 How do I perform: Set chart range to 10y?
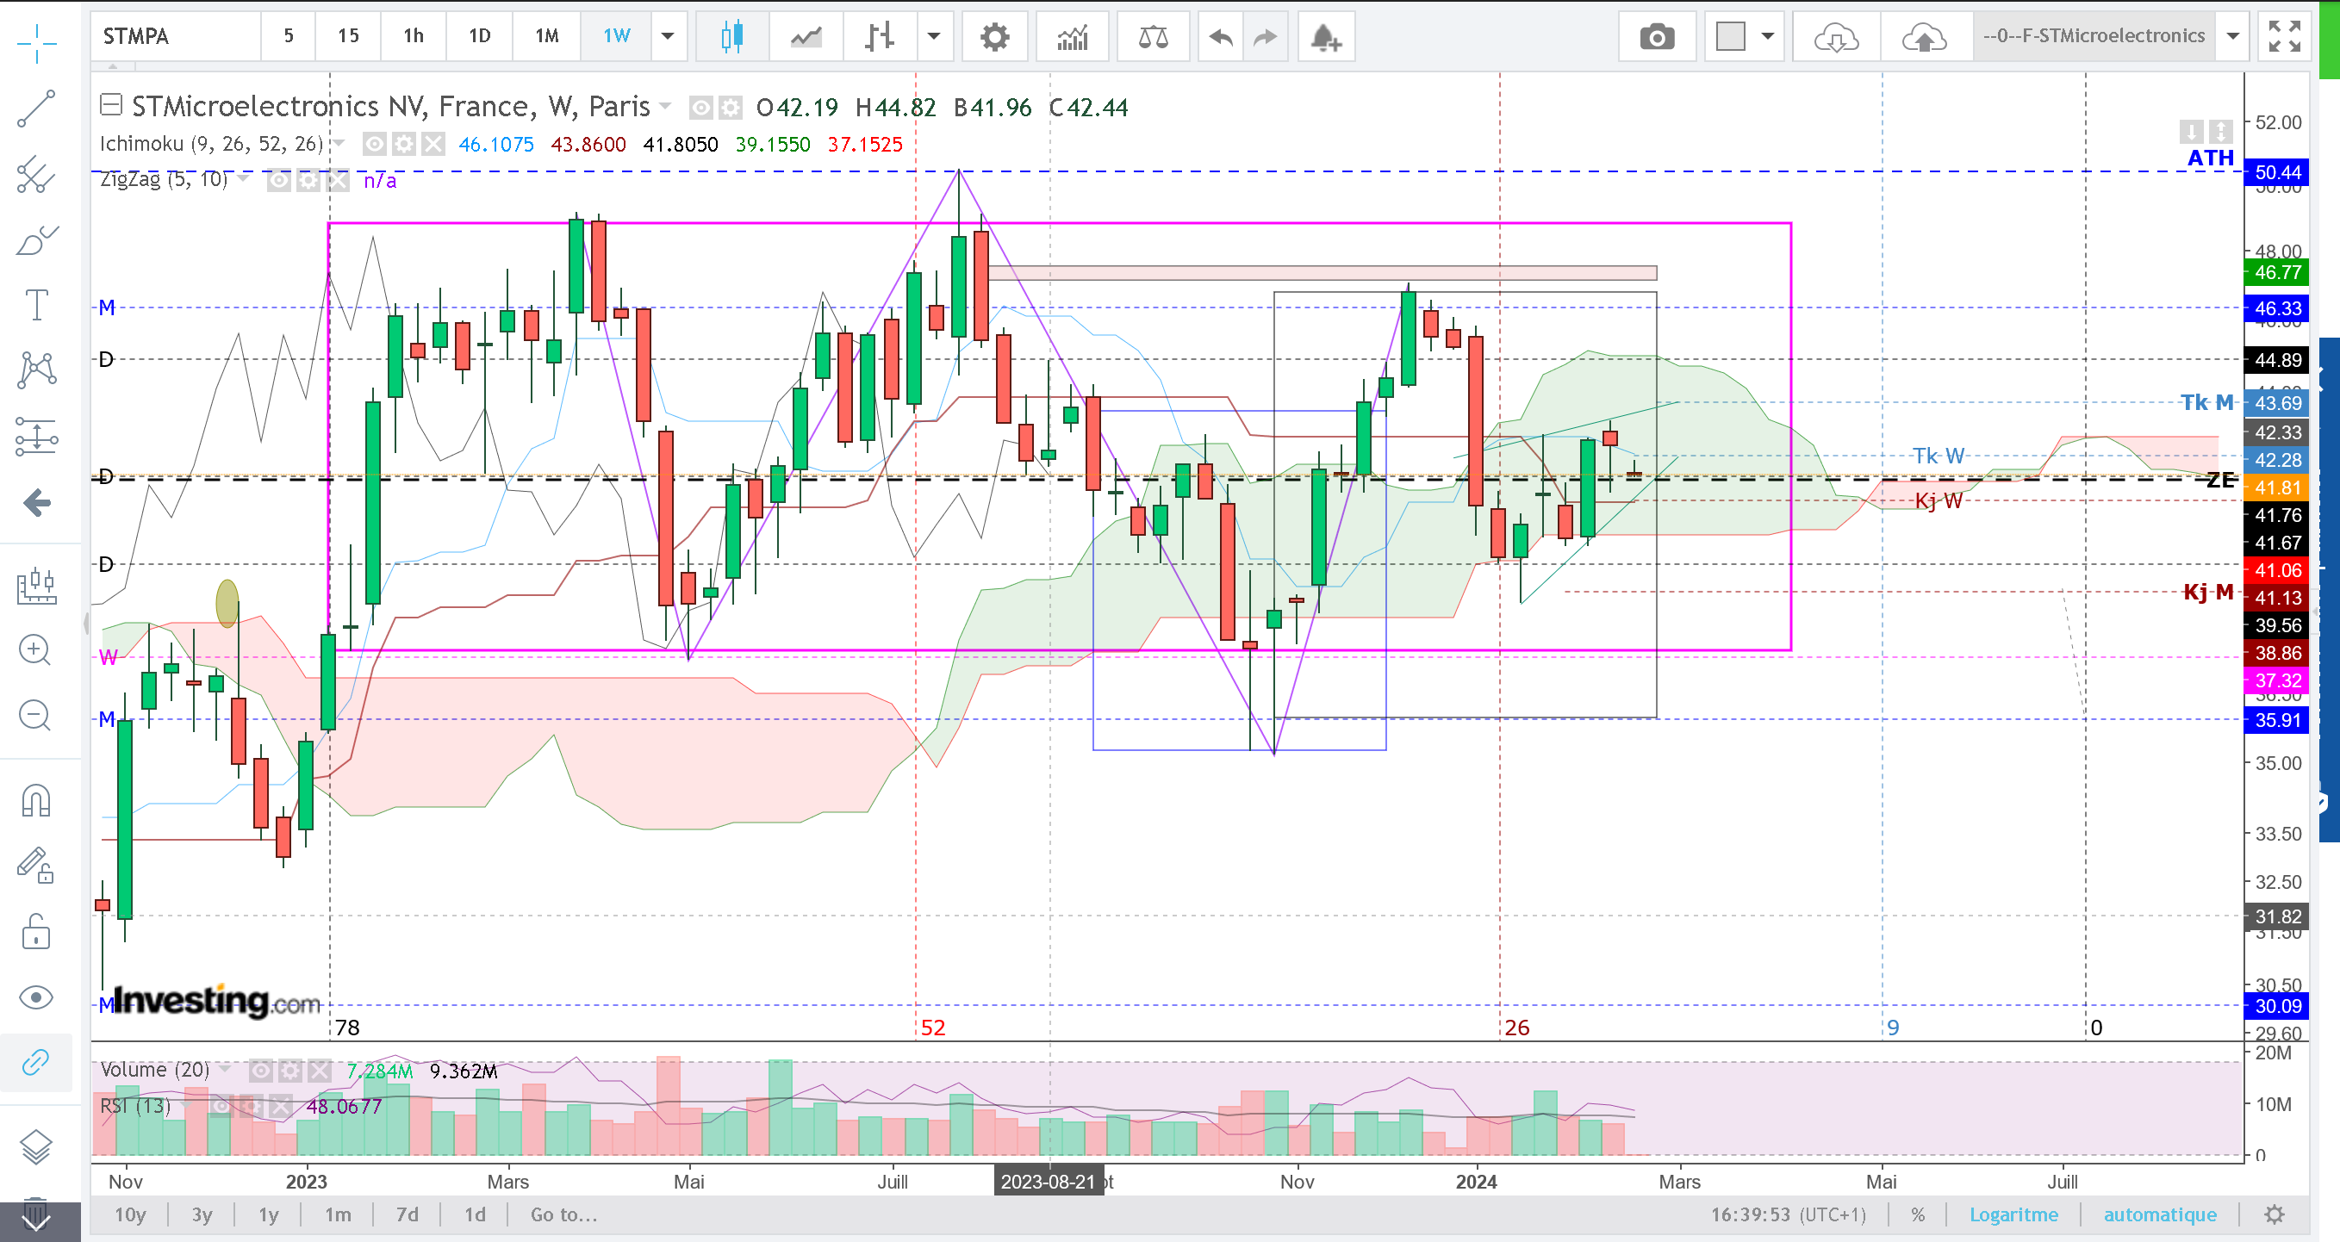coord(130,1214)
